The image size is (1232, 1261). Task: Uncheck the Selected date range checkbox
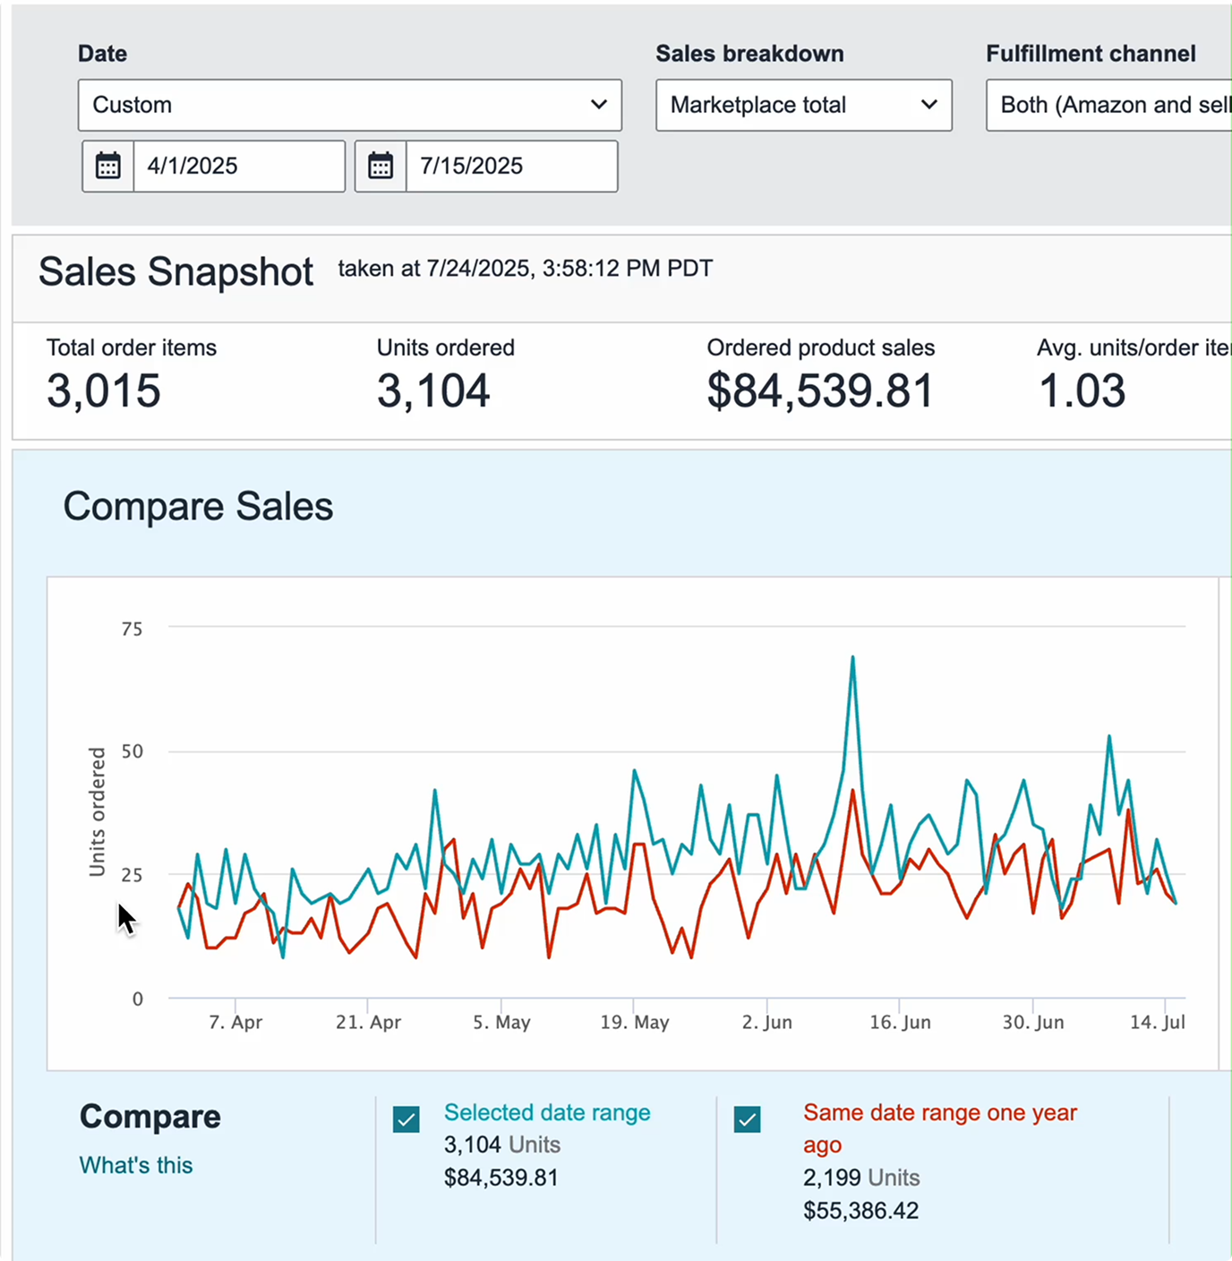406,1119
